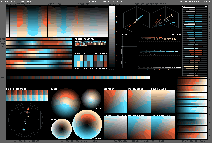Click the horizontal PAL color strip
This screenshot has width=212, height=143.
tap(78, 78)
